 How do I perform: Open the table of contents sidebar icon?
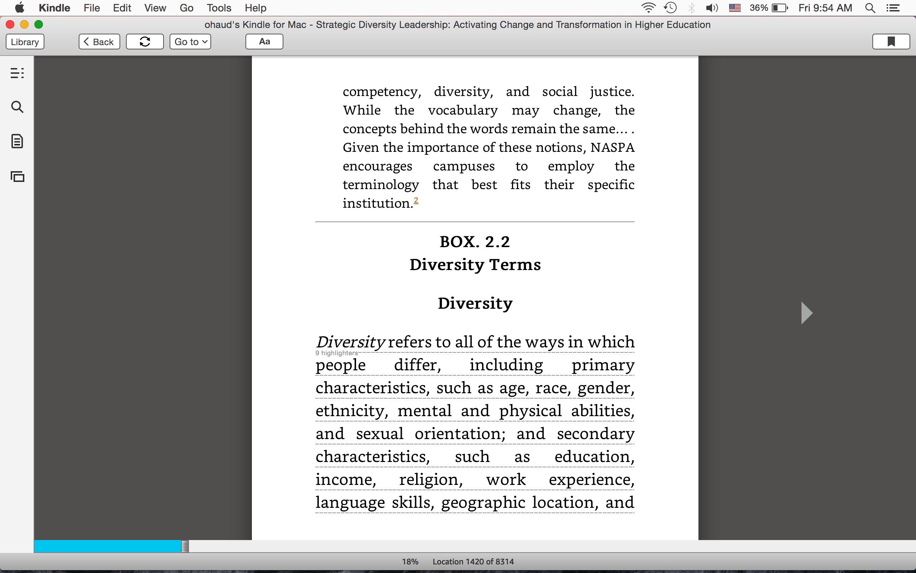coord(17,73)
